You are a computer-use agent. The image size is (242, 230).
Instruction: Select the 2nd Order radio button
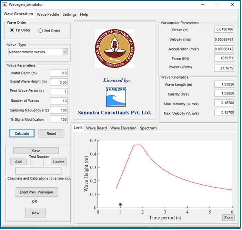[x=41, y=31]
